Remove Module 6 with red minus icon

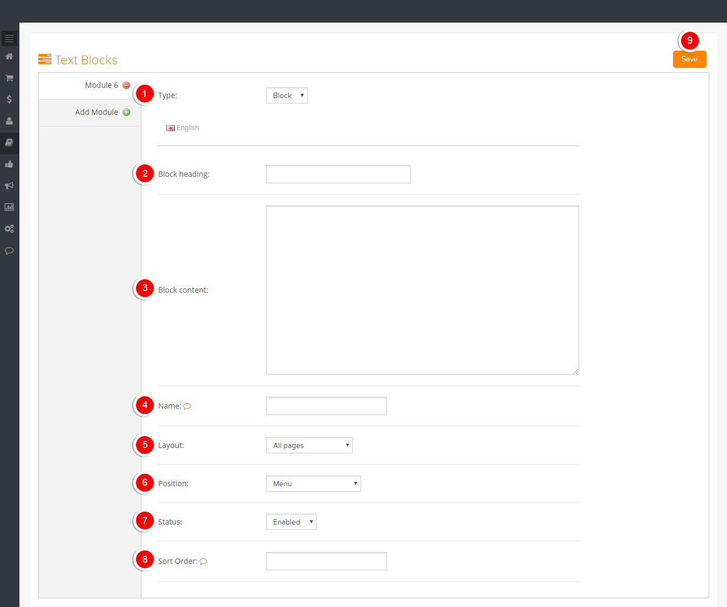pyautogui.click(x=126, y=85)
